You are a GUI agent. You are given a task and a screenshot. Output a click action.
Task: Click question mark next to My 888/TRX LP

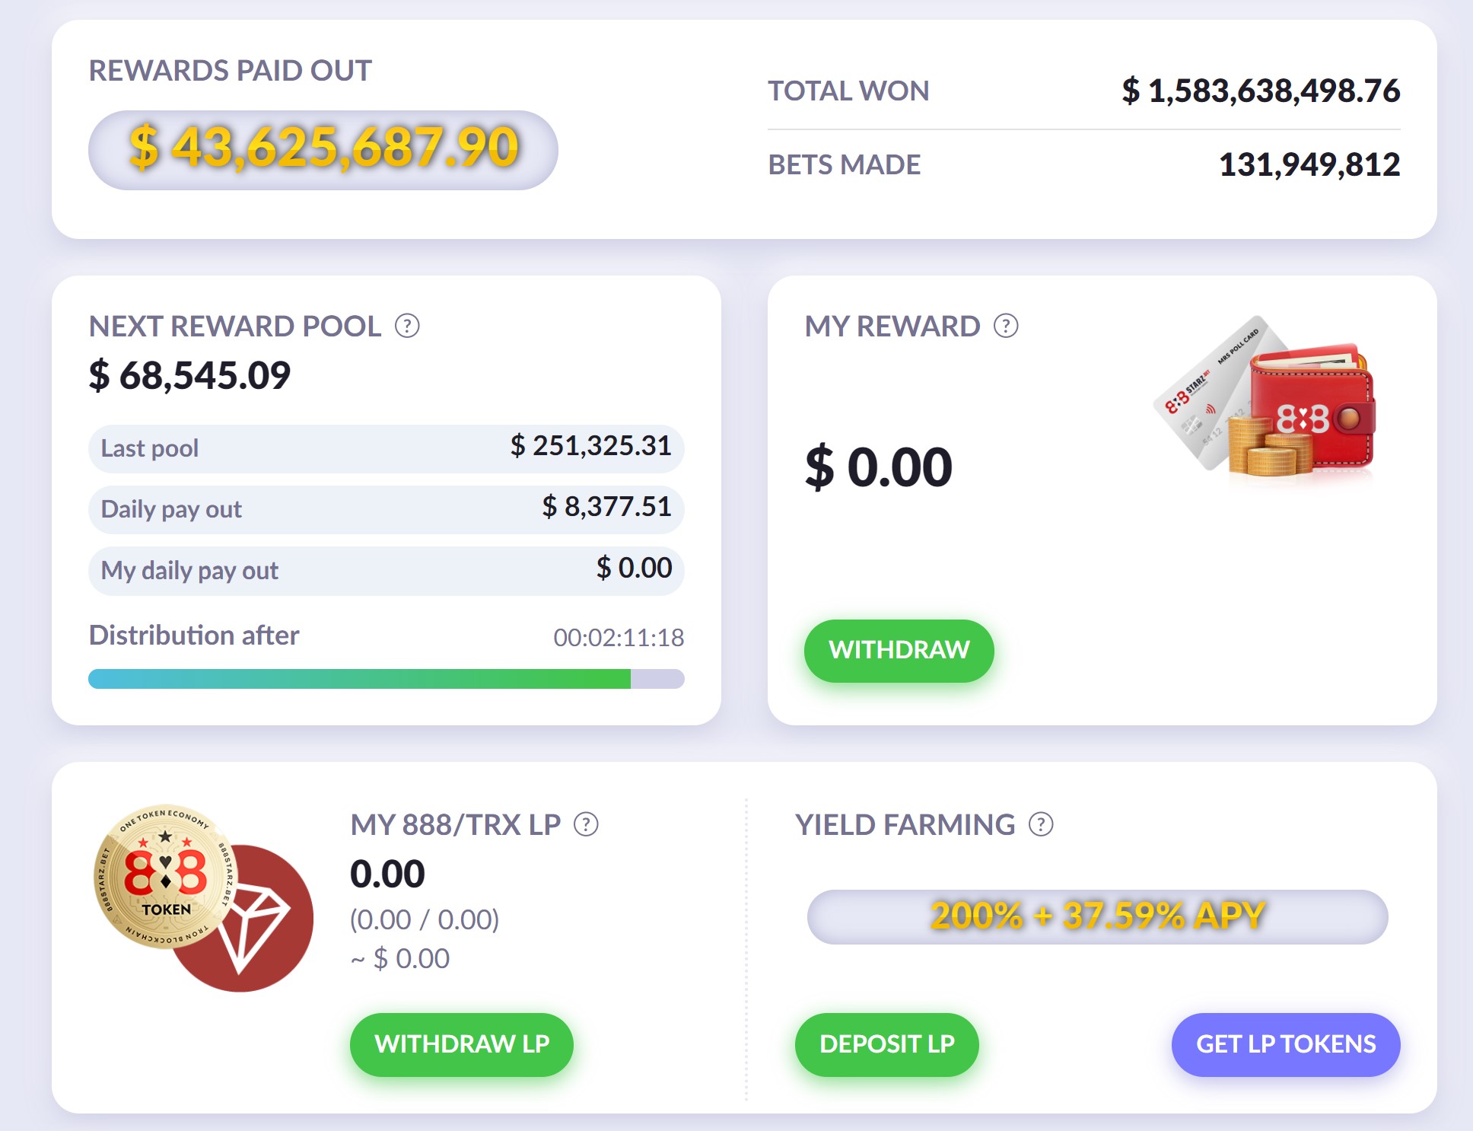pyautogui.click(x=586, y=824)
